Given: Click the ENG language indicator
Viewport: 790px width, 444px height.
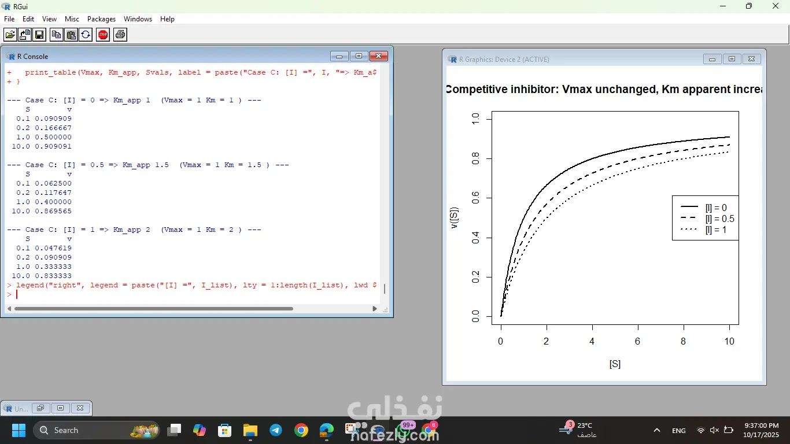Looking at the screenshot, I should pyautogui.click(x=679, y=430).
